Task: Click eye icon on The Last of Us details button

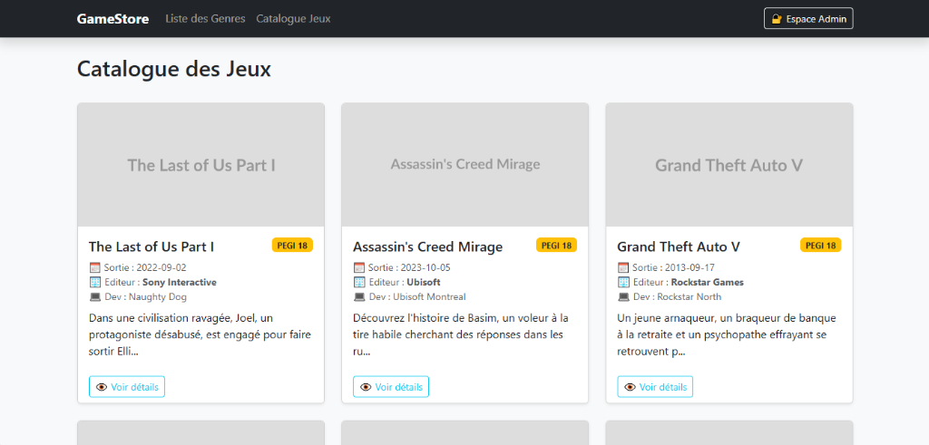Action: point(102,387)
